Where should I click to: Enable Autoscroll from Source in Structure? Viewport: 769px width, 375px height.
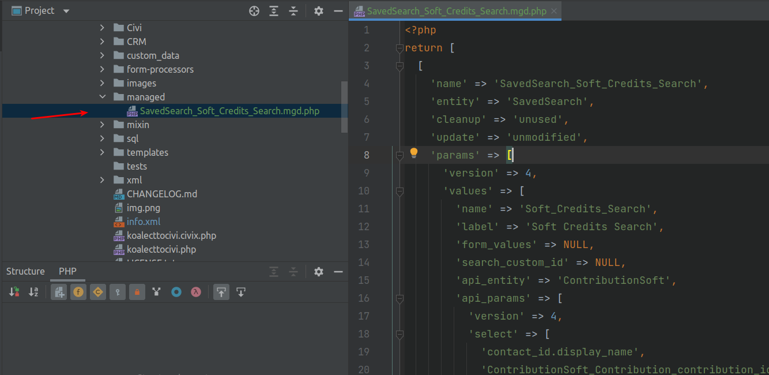click(x=241, y=292)
